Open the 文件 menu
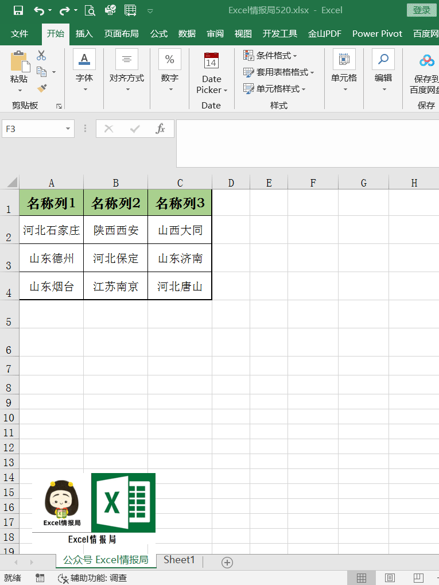The width and height of the screenshot is (439, 585). click(20, 34)
